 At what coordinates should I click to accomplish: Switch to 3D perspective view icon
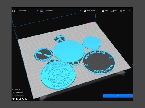[x=14, y=99]
